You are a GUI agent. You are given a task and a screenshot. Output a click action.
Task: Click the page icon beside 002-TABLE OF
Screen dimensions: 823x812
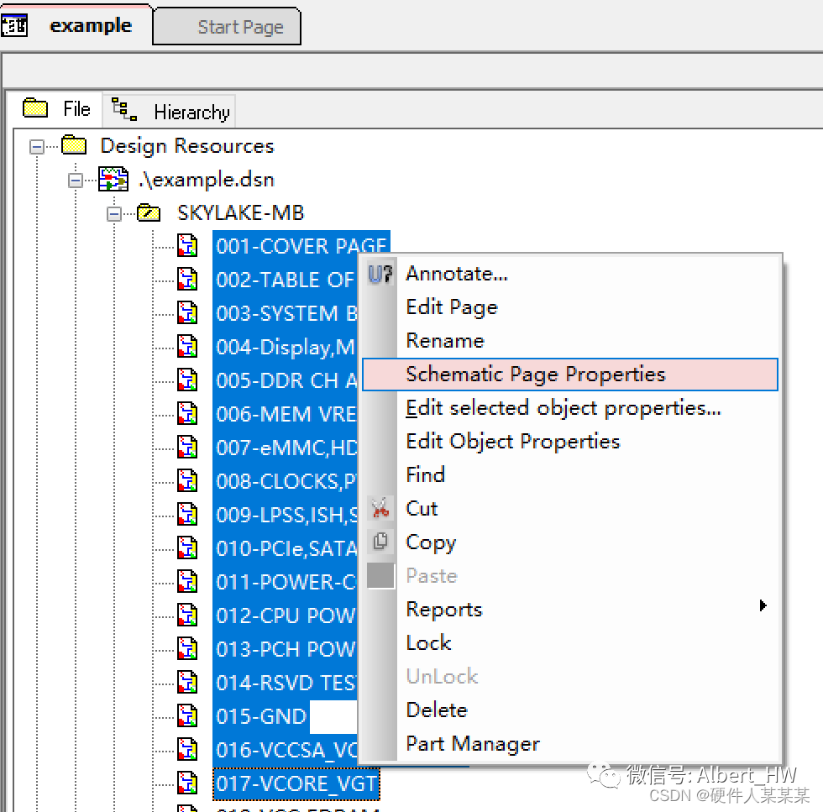pyautogui.click(x=187, y=280)
